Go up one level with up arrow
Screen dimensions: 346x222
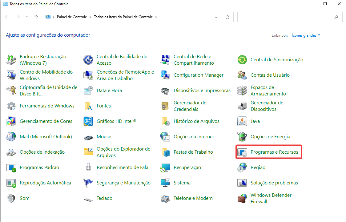(x=36, y=17)
